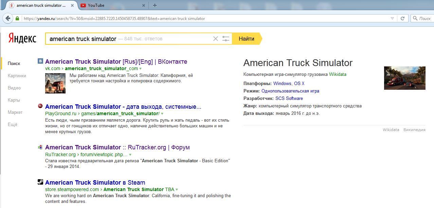
Task: Expand dropdown arrow after PlayGround.ru URL
Action: (x=162, y=114)
